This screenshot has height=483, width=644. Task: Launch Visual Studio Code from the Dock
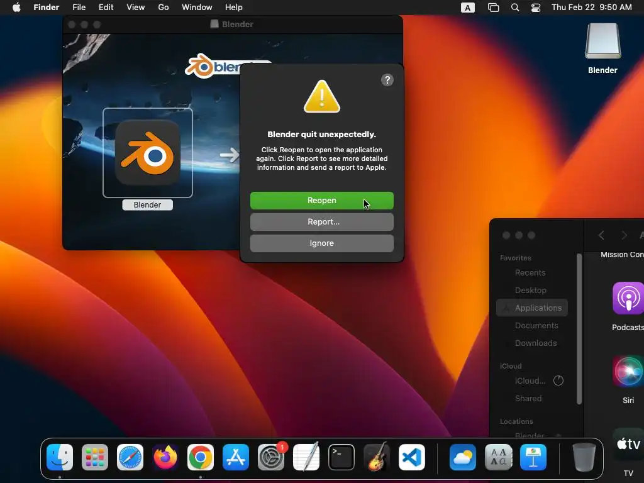[x=412, y=457]
